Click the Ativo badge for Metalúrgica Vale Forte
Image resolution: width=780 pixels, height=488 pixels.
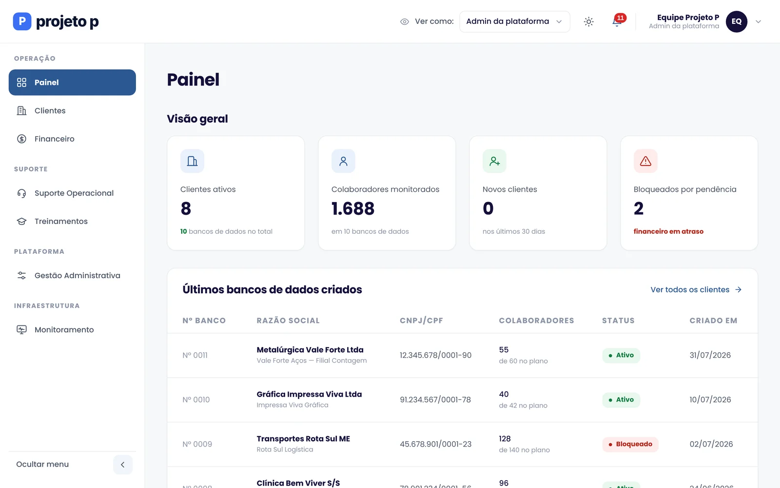(x=621, y=355)
